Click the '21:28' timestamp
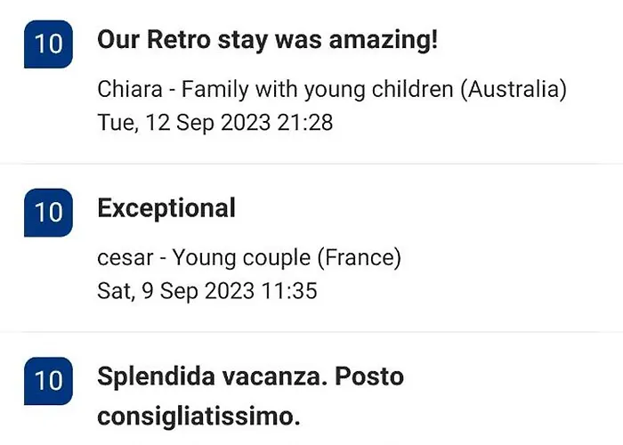 tap(304, 121)
